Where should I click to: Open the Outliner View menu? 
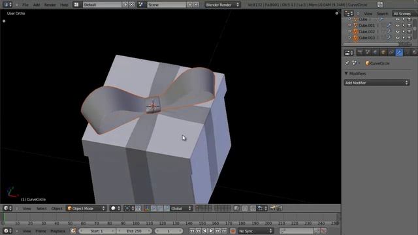pyautogui.click(x=368, y=14)
